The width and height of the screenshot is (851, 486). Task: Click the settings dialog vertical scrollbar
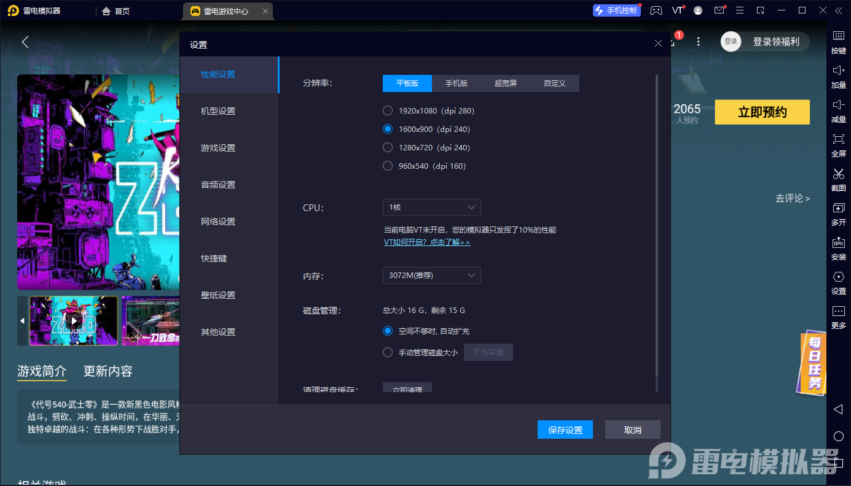click(657, 226)
